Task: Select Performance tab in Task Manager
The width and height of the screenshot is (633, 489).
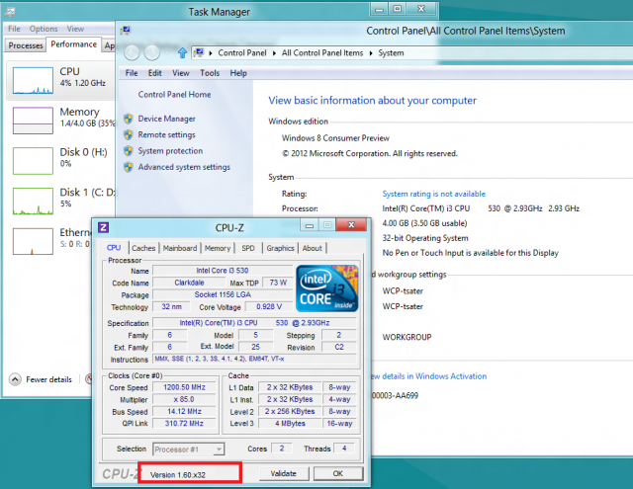Action: point(73,43)
